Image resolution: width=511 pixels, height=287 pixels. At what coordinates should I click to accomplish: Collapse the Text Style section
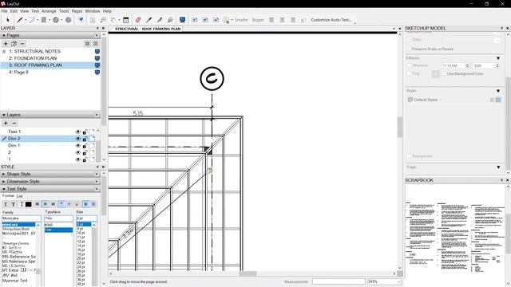pyautogui.click(x=3, y=189)
